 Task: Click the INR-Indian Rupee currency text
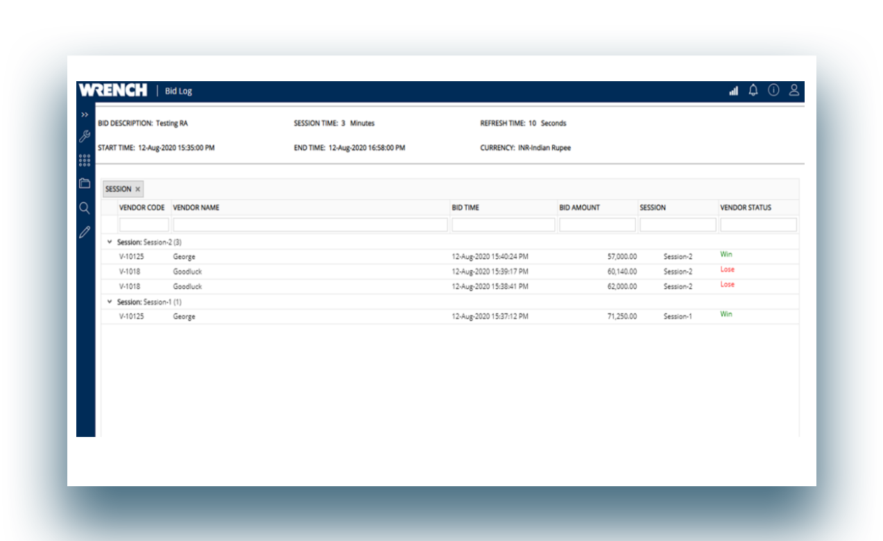tap(545, 148)
